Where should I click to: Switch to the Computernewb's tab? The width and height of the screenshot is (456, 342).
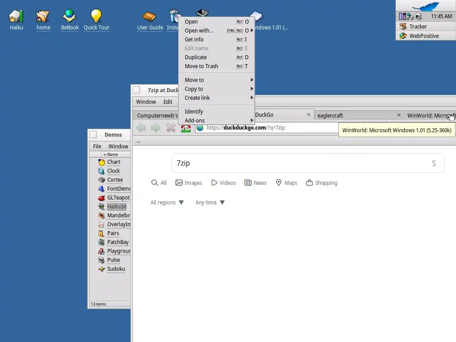[x=156, y=115]
